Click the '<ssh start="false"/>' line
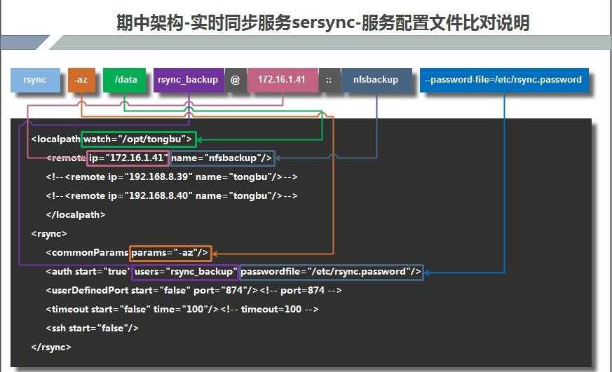612x372 pixels. 92,329
